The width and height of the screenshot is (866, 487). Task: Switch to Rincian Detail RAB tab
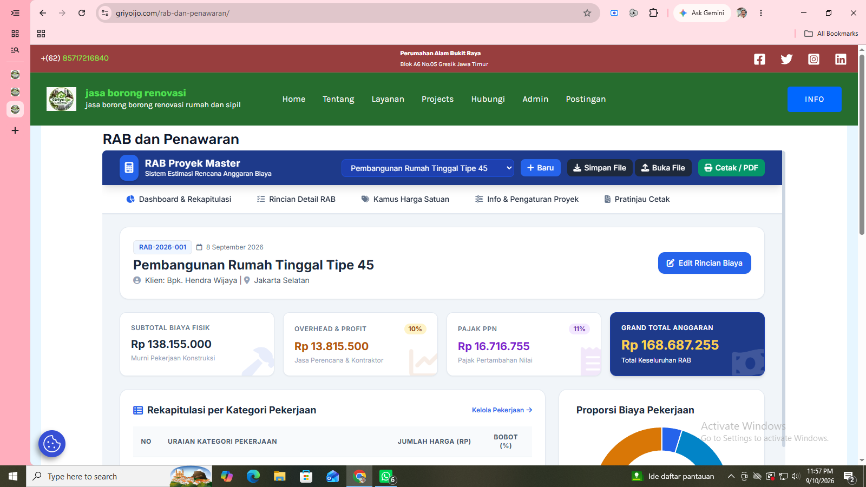pos(296,199)
